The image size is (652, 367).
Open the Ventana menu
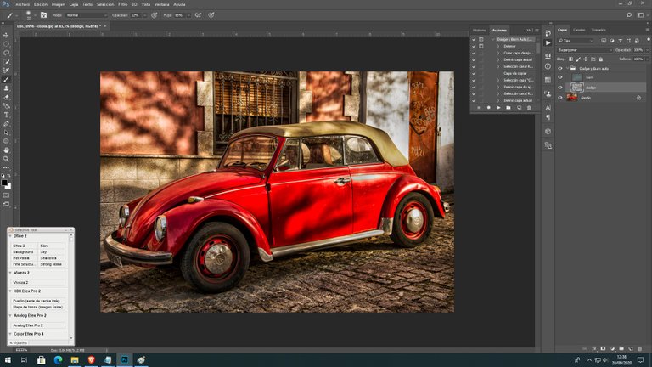click(x=162, y=4)
